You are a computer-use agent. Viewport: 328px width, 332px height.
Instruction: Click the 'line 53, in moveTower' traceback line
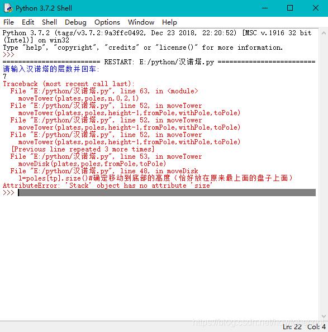(106, 156)
